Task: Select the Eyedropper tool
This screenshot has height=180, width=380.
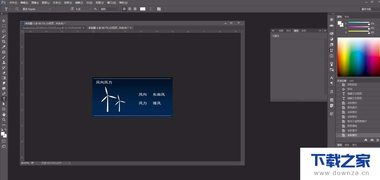Action: pyautogui.click(x=4, y=47)
